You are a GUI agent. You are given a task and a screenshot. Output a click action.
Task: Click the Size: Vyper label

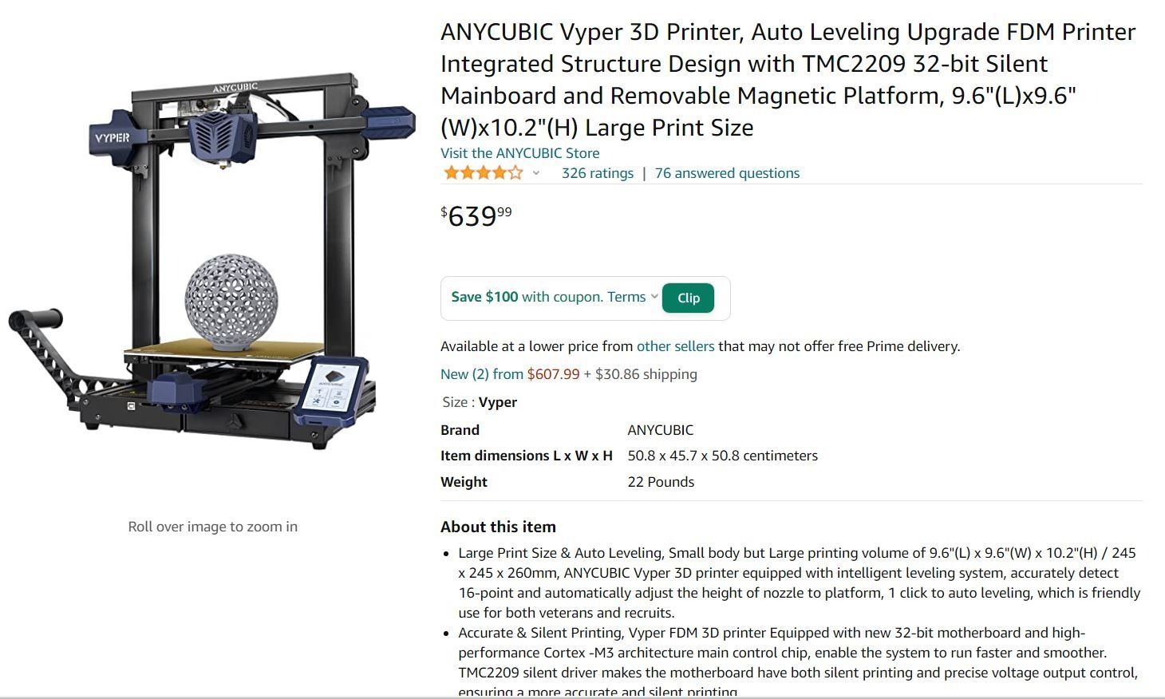[480, 402]
